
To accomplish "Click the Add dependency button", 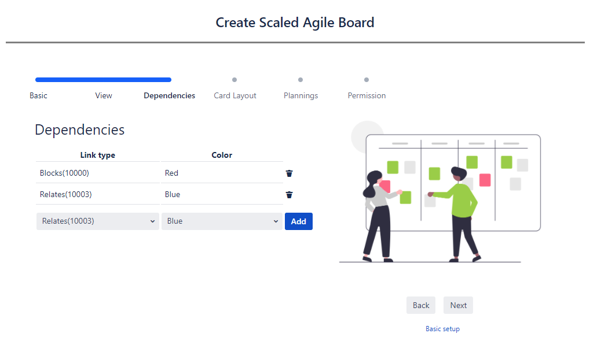I will tap(298, 221).
